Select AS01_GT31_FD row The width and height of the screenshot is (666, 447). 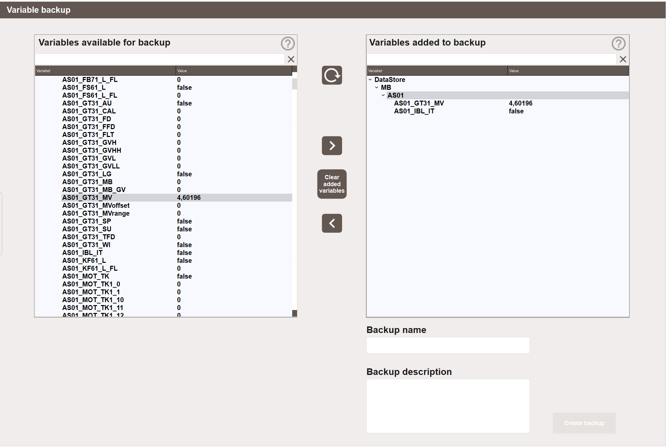click(176, 119)
